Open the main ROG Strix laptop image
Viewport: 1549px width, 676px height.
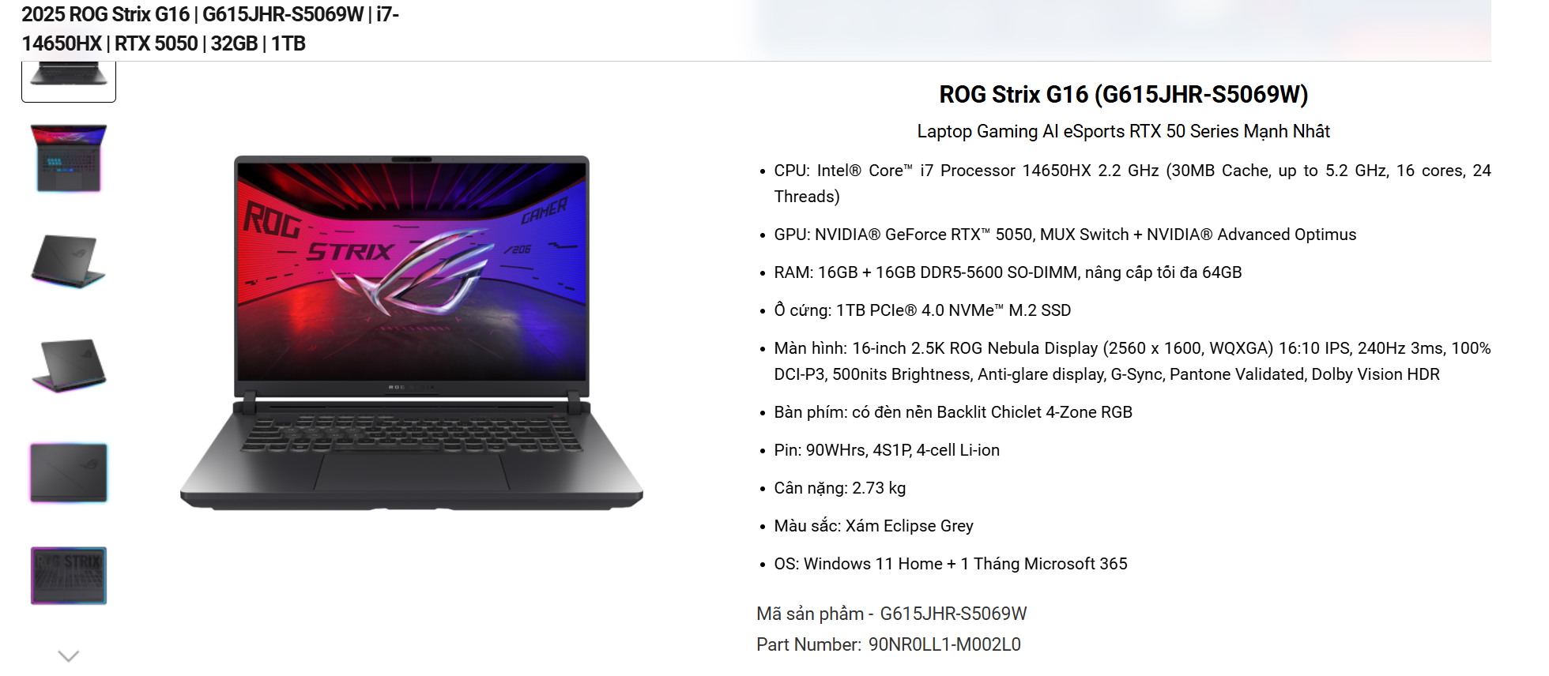point(411,332)
